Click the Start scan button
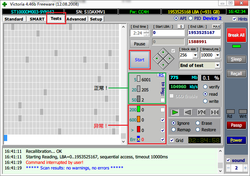 click(x=140, y=60)
